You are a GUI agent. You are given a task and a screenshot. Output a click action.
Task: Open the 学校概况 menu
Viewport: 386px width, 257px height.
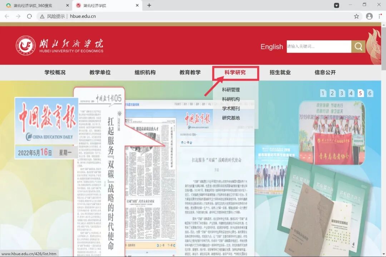tap(55, 72)
